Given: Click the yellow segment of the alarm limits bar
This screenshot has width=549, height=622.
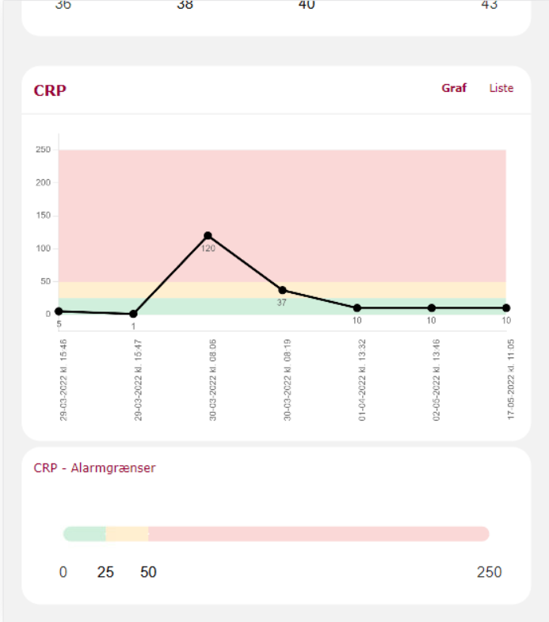Looking at the screenshot, I should (x=127, y=534).
